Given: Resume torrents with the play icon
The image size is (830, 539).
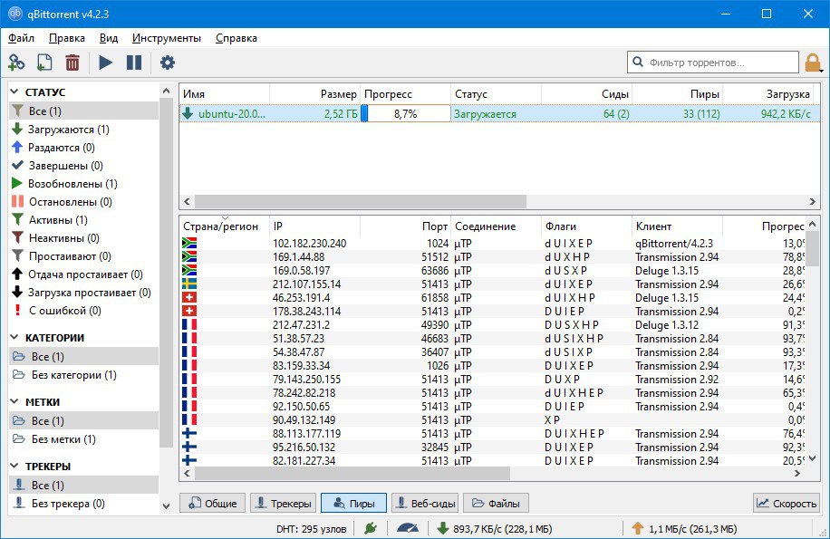Looking at the screenshot, I should click(x=105, y=63).
